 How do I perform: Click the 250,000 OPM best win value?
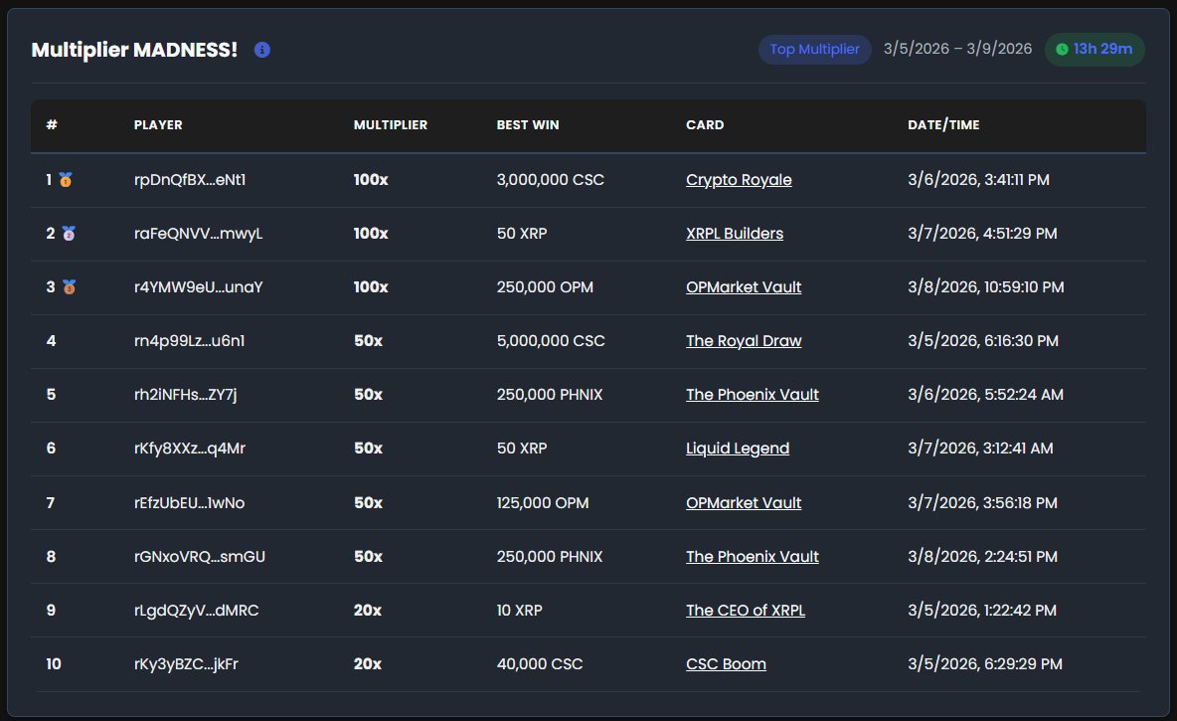coord(545,286)
